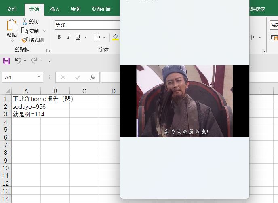Viewport: 278px width, 203px height.
Task: Click the formula bar drag handle dots
Action: coord(49,77)
